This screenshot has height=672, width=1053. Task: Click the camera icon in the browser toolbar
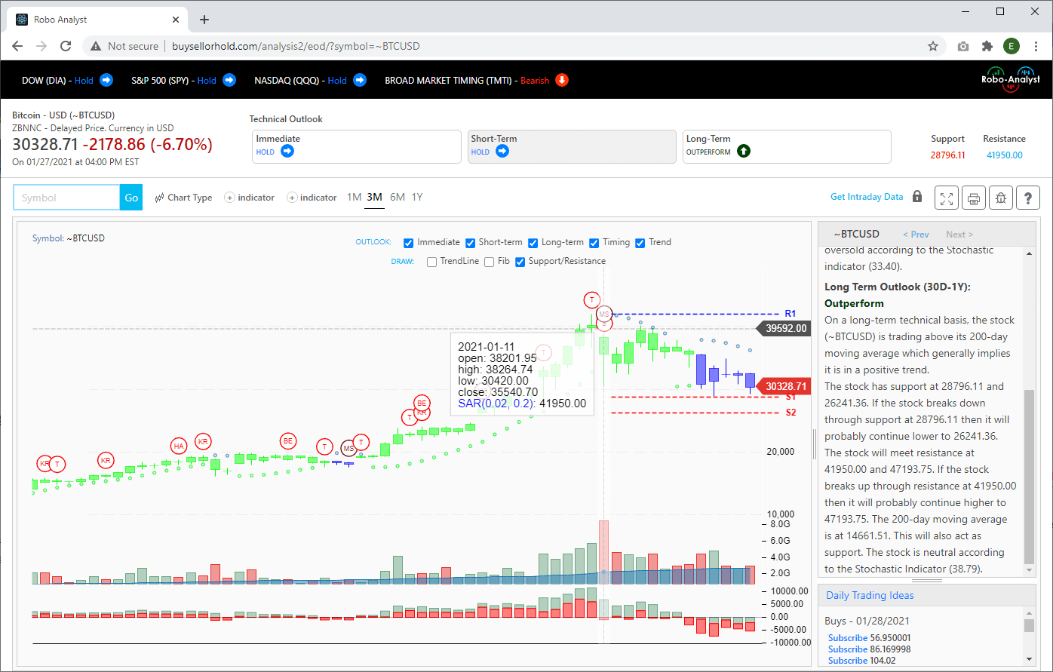click(963, 46)
